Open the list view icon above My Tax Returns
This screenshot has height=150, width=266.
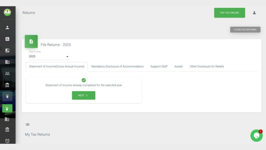point(28,124)
